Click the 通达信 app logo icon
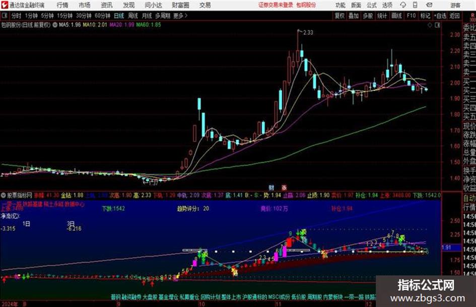The height and width of the screenshot is (307, 476). click(5, 5)
